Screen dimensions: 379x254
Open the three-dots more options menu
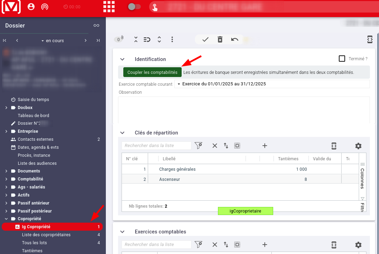tap(172, 39)
